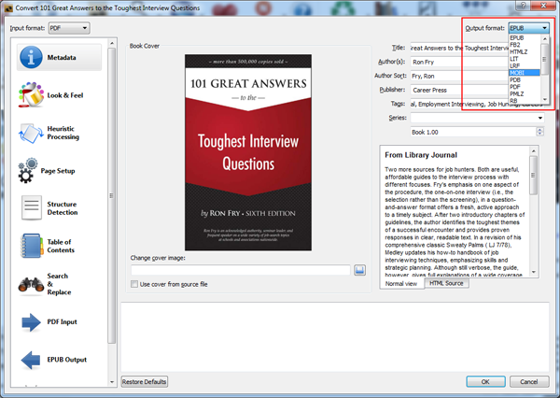The height and width of the screenshot is (398, 560).
Task: Click the Restore Defaults button
Action: click(145, 381)
